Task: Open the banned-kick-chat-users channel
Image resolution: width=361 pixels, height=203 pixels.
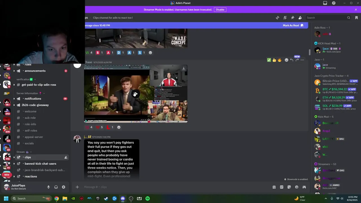Action: click(x=42, y=164)
